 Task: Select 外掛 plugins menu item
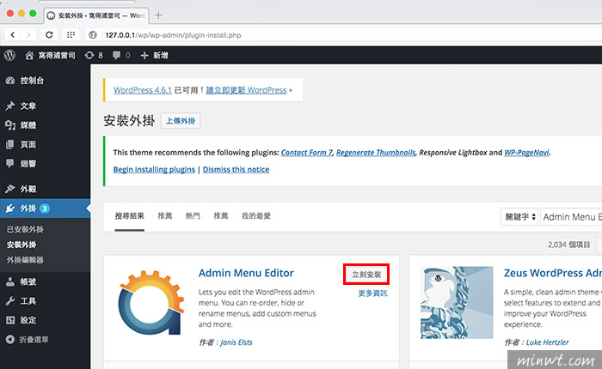[x=45, y=208]
